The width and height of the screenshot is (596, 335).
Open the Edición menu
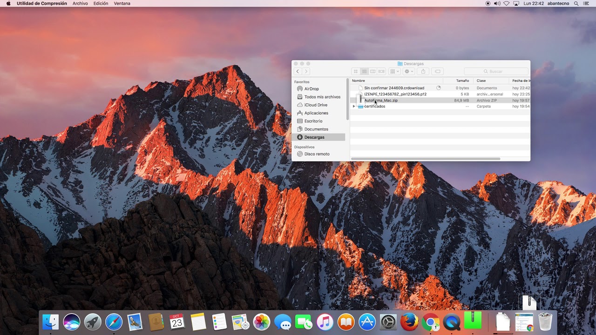[x=101, y=3]
